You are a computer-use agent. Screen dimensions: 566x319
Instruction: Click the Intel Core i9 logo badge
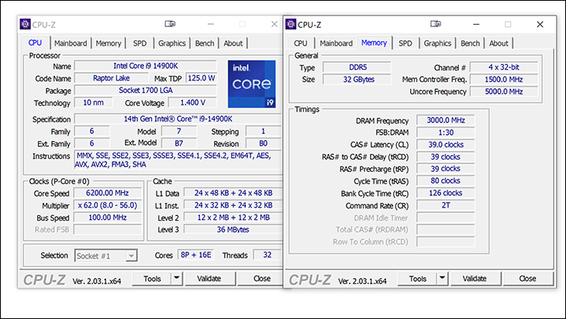coord(251,84)
